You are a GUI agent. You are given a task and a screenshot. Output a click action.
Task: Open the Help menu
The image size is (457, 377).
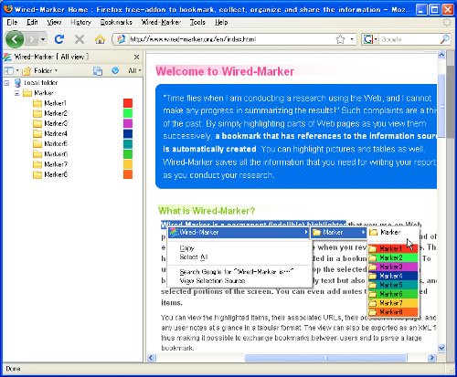tap(221, 22)
